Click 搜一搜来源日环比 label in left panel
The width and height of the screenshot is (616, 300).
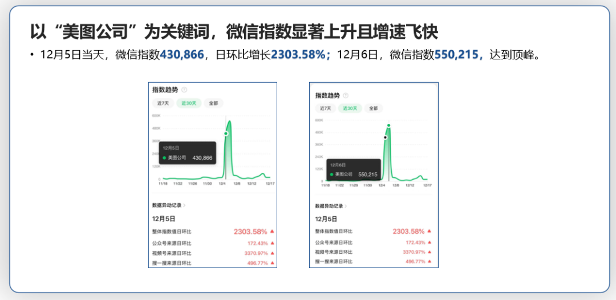pos(172,263)
